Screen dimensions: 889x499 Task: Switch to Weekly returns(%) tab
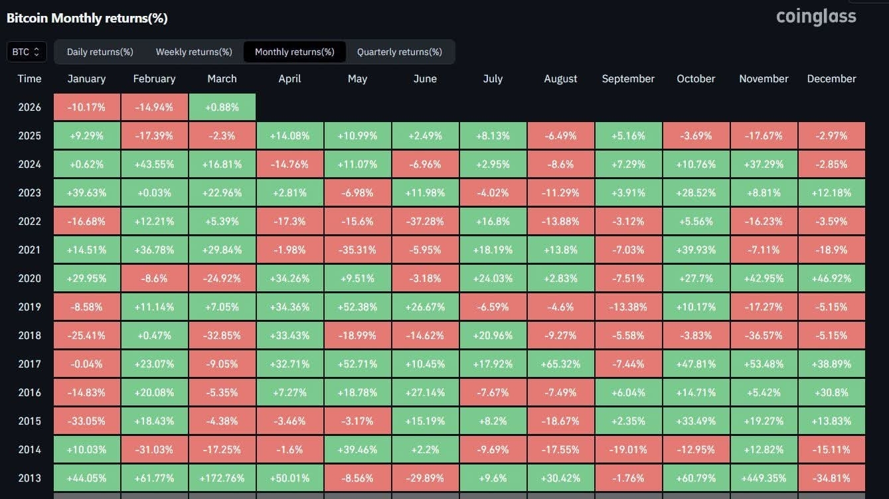click(x=194, y=52)
